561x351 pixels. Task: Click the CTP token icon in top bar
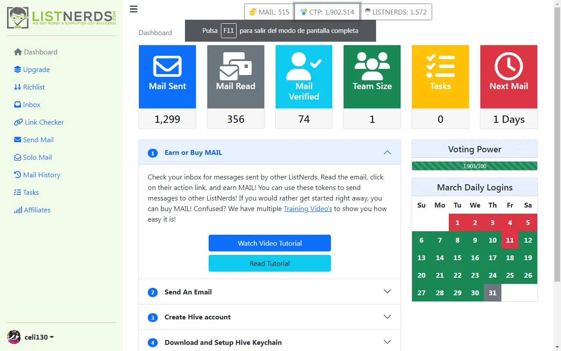(x=304, y=12)
